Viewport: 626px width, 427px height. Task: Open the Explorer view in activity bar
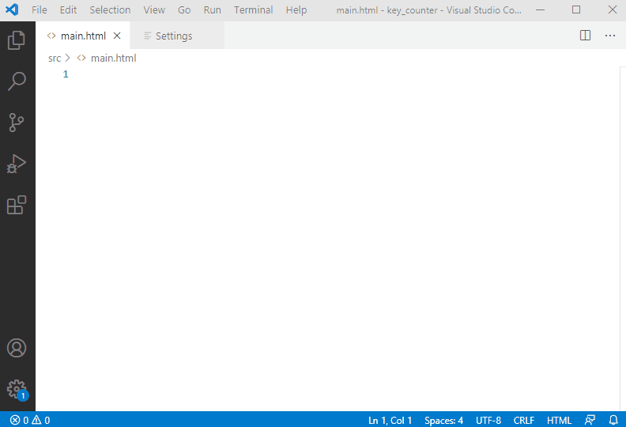17,40
